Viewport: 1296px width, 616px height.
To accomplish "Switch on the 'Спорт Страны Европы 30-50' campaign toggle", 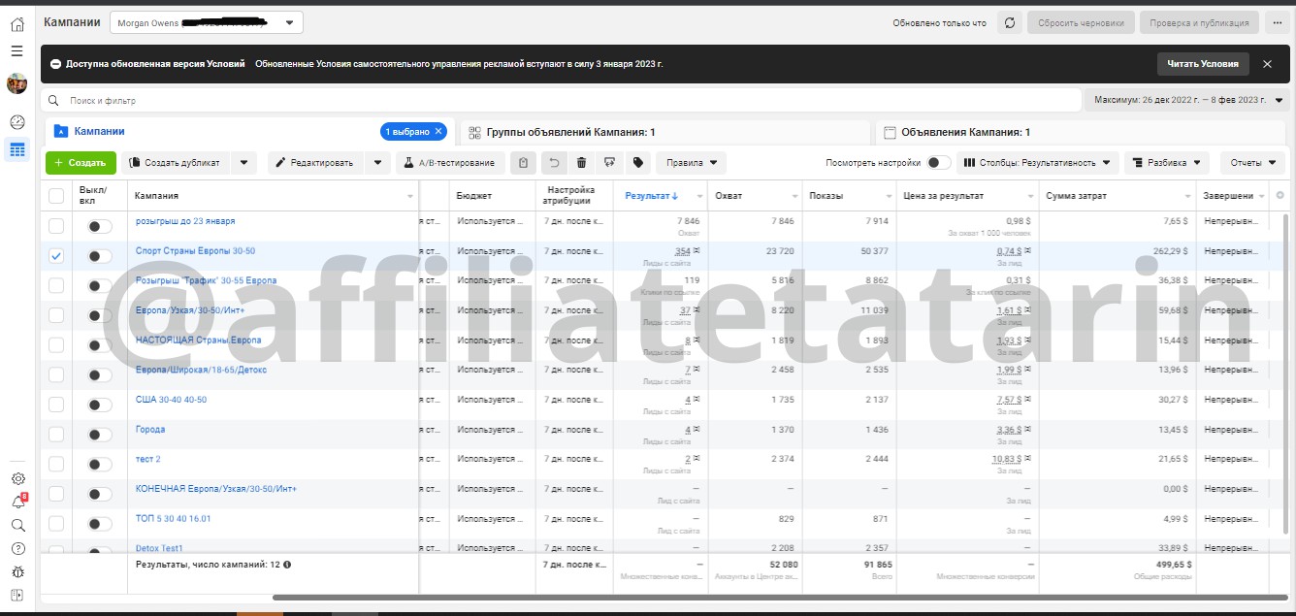I will (x=100, y=256).
